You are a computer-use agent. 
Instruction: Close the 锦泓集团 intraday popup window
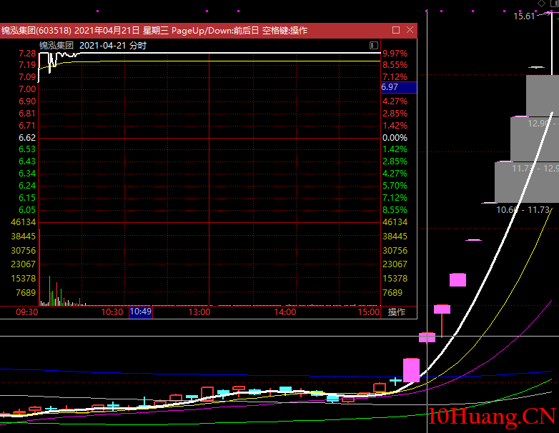pos(410,30)
